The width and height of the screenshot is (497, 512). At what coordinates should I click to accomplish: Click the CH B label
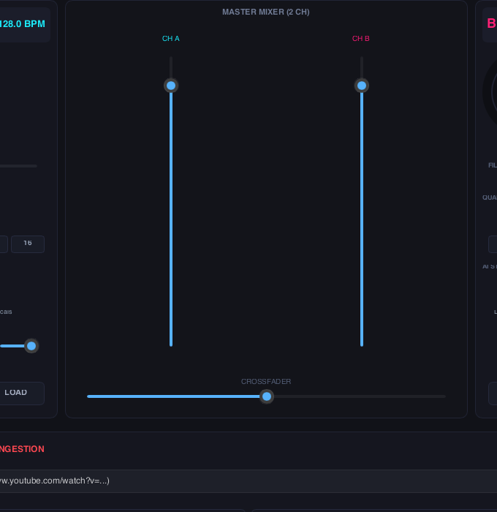[x=360, y=39]
